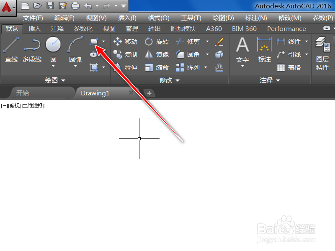Image resolution: width=335 pixels, height=251 pixels.
Task: Open the Format (格式) menu
Action: coord(158,18)
